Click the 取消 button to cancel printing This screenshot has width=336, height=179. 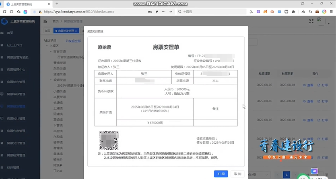pos(237,174)
